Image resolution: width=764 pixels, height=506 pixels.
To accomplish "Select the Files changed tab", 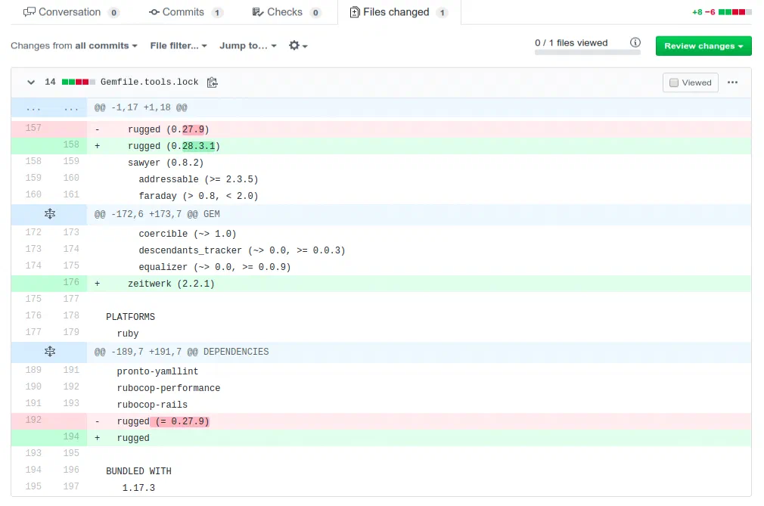I will pos(399,12).
